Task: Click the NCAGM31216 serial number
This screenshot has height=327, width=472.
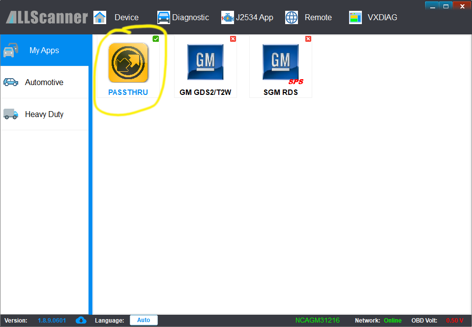Action: coord(317,320)
